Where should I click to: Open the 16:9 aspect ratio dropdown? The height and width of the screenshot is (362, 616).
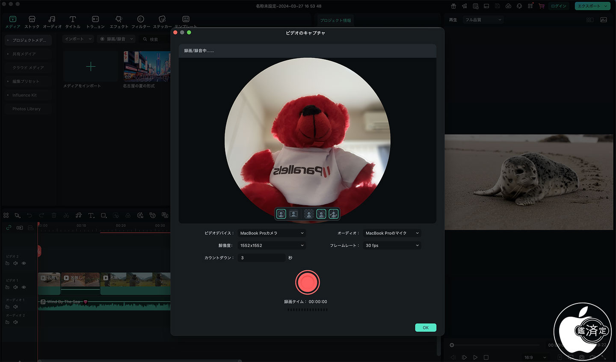pyautogui.click(x=535, y=357)
